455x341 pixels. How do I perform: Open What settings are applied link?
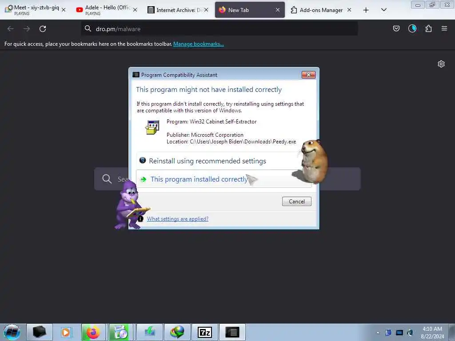(178, 219)
